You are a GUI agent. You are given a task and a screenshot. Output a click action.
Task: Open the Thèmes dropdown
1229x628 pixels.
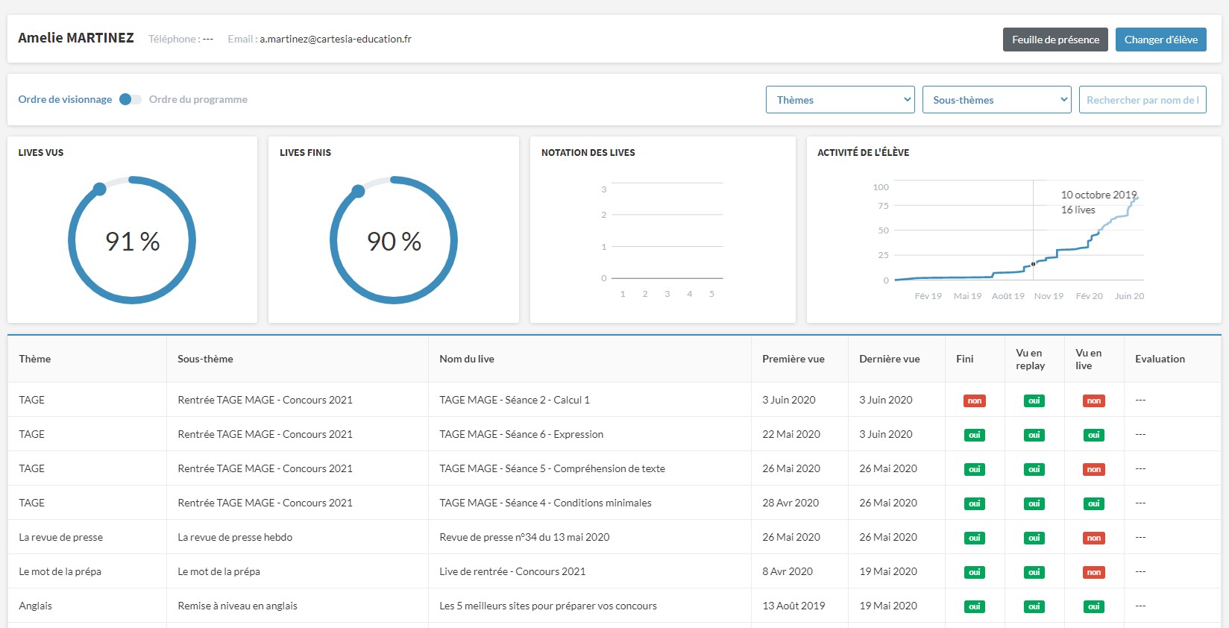tap(840, 100)
